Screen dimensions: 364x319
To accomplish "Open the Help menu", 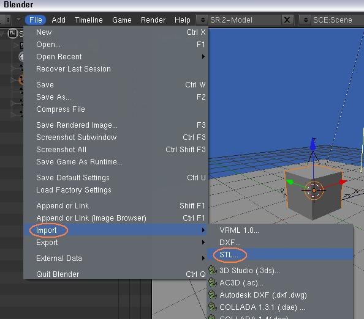I will (183, 20).
